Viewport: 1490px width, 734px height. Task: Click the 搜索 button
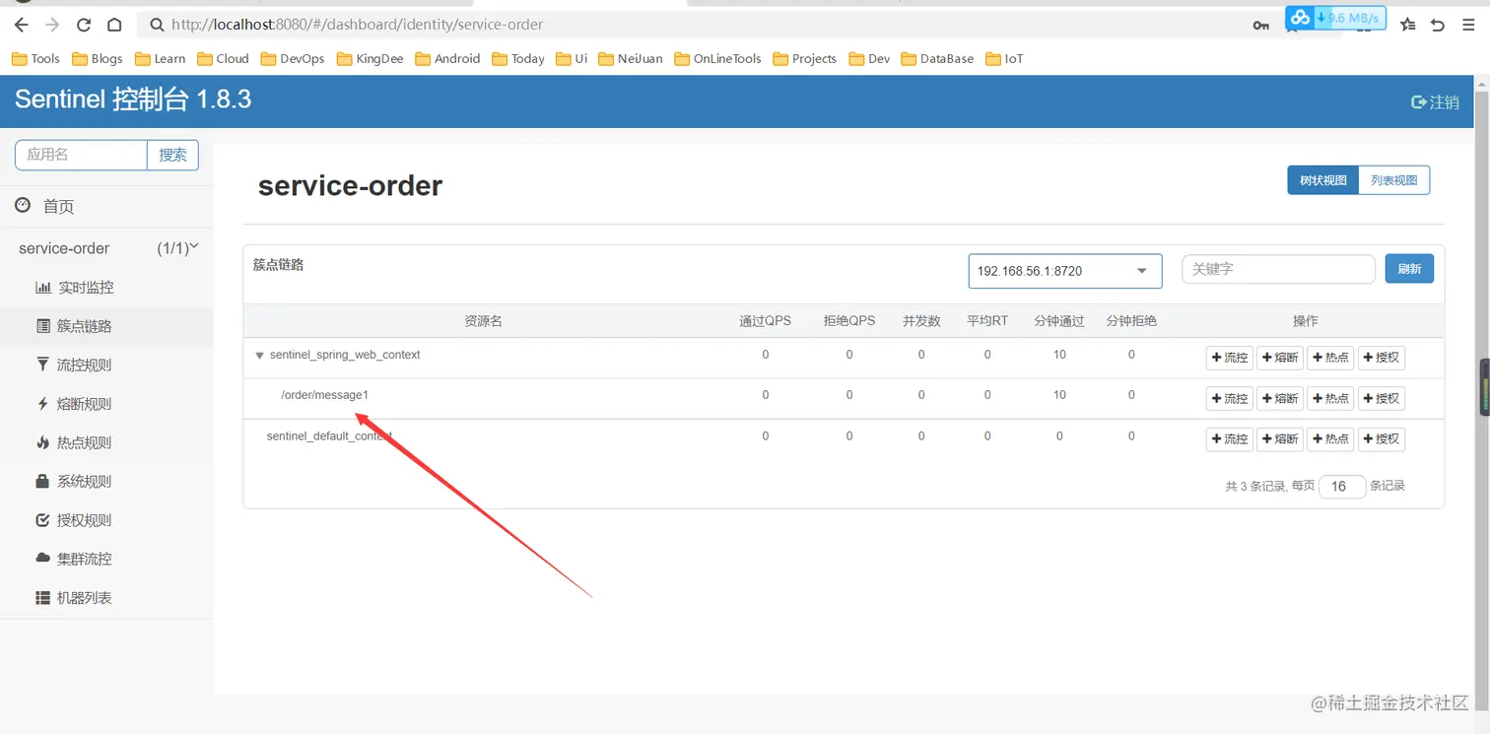coord(173,155)
